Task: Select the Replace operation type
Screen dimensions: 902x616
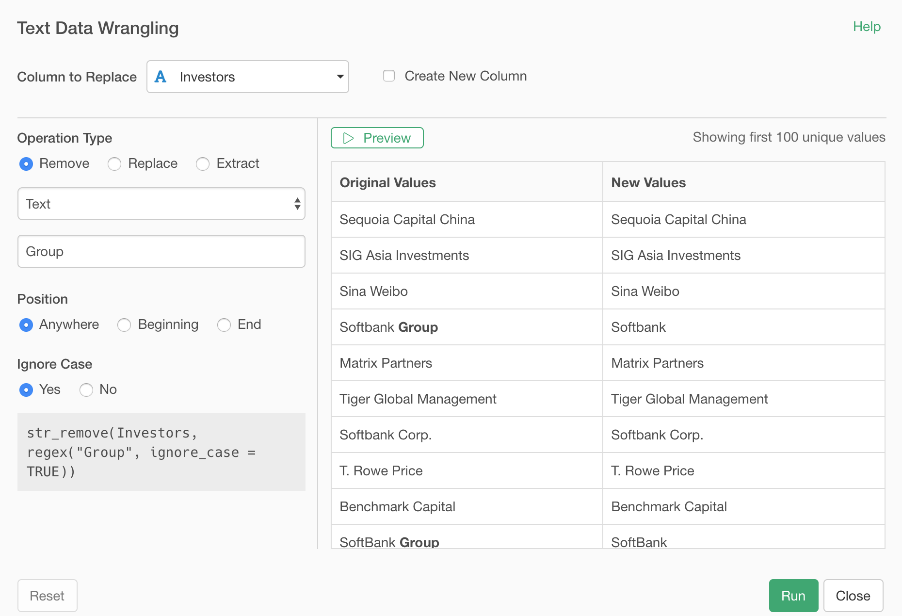Action: coord(114,164)
